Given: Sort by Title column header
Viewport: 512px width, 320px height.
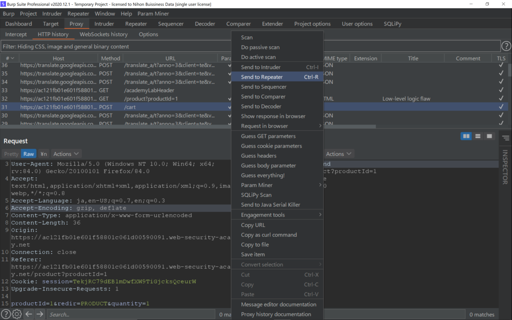Looking at the screenshot, I should (413, 58).
